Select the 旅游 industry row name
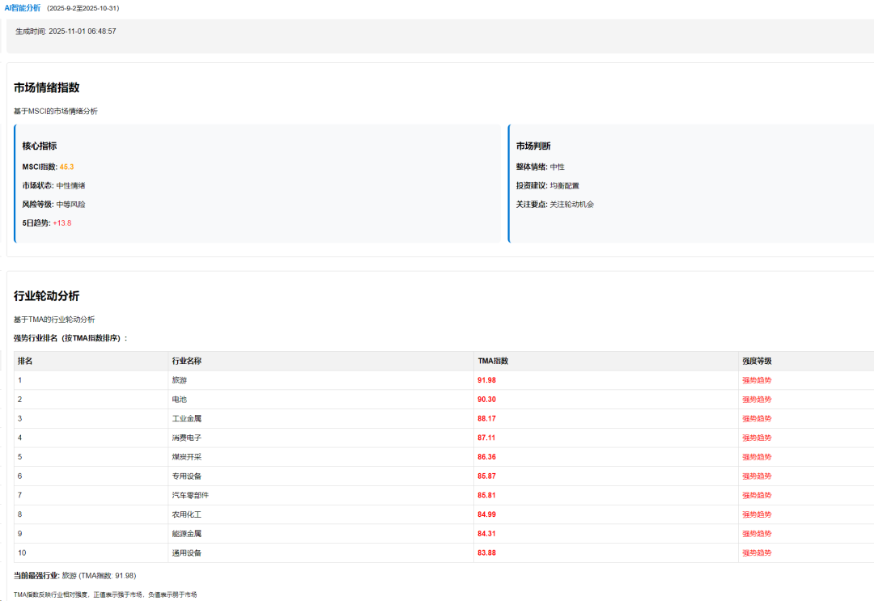 click(180, 380)
